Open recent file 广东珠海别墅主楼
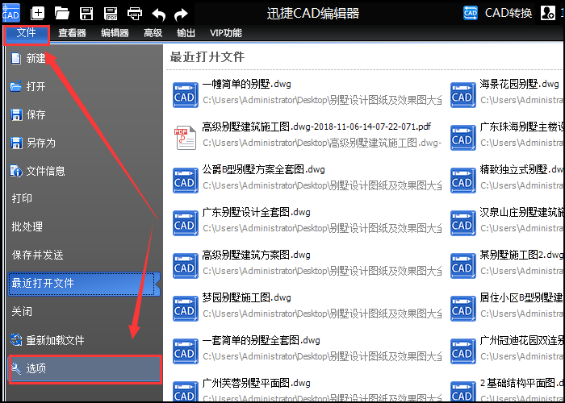 point(522,127)
